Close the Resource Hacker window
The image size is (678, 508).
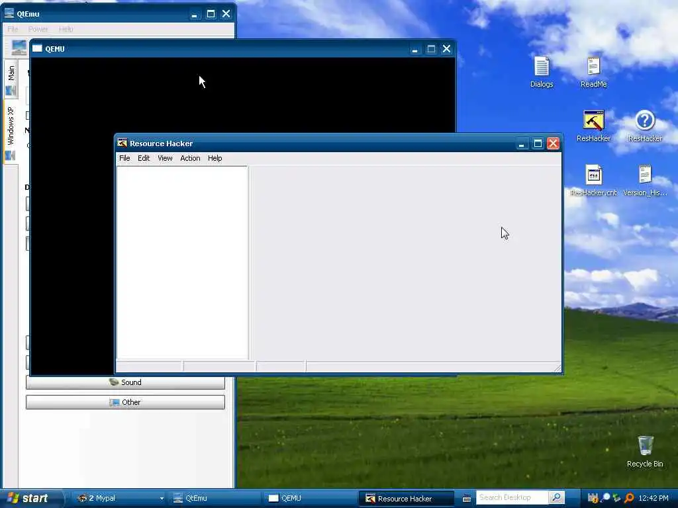pyautogui.click(x=553, y=144)
